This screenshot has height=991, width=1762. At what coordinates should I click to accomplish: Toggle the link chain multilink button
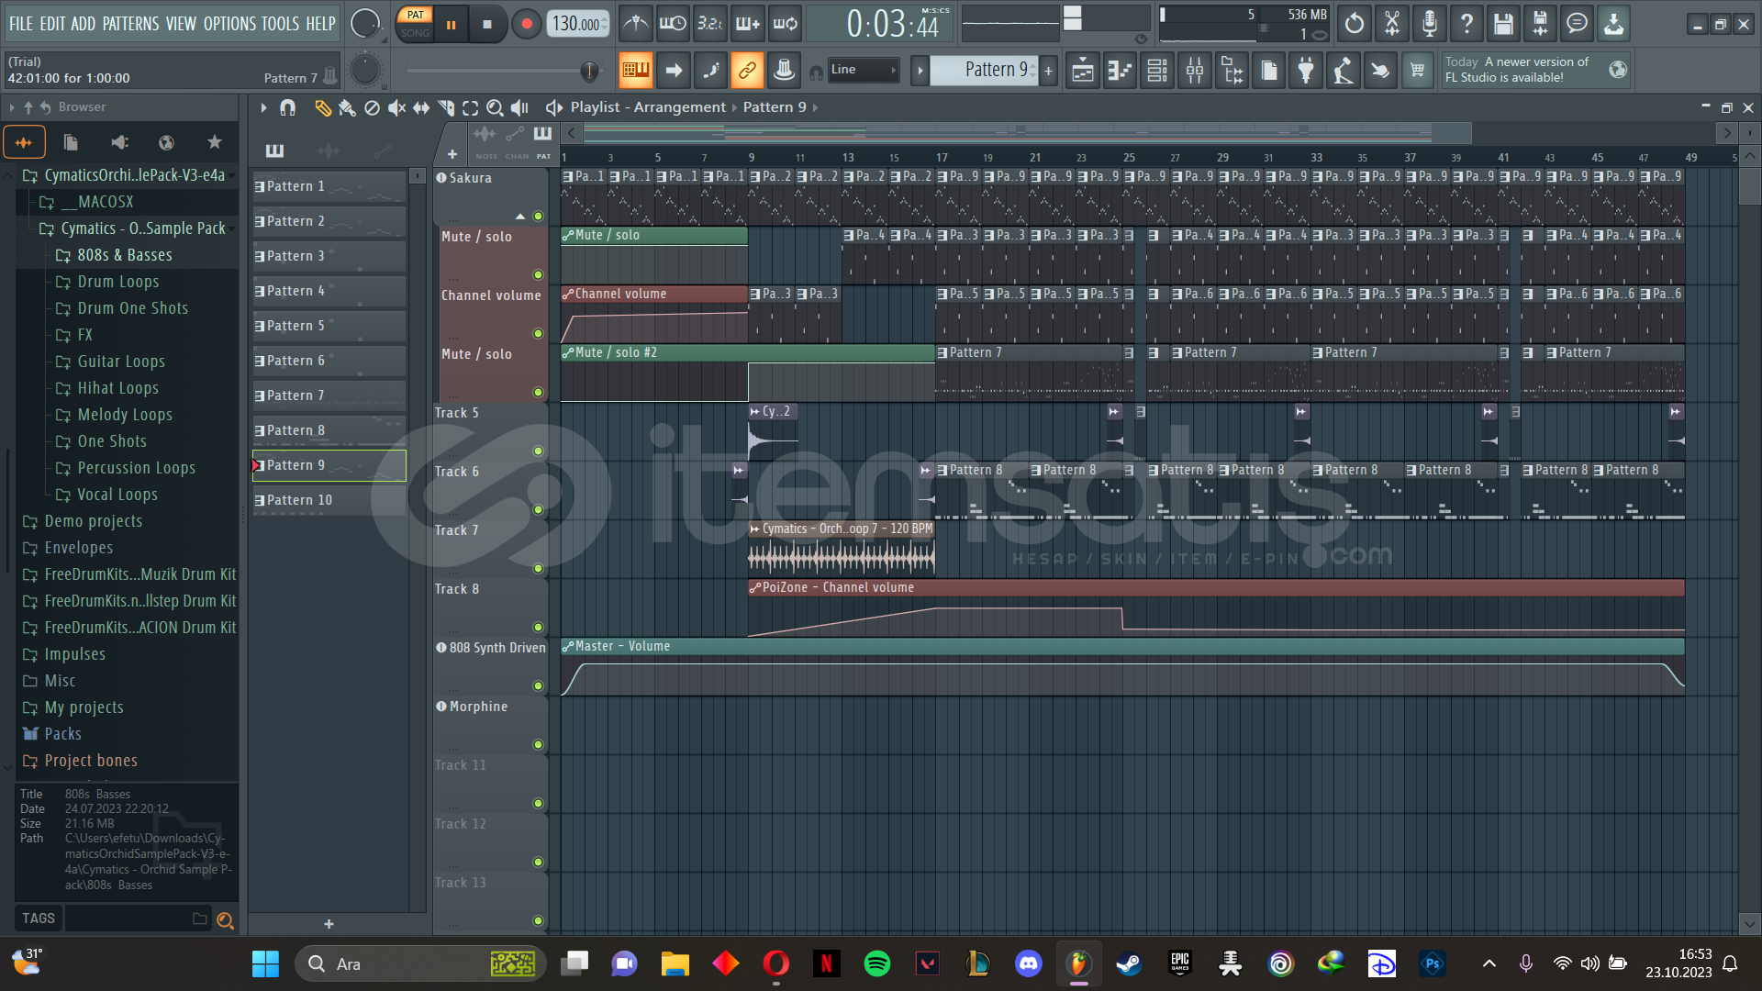(747, 70)
